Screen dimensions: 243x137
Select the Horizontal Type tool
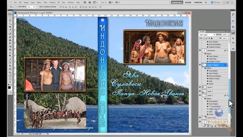click(x=10, y=62)
